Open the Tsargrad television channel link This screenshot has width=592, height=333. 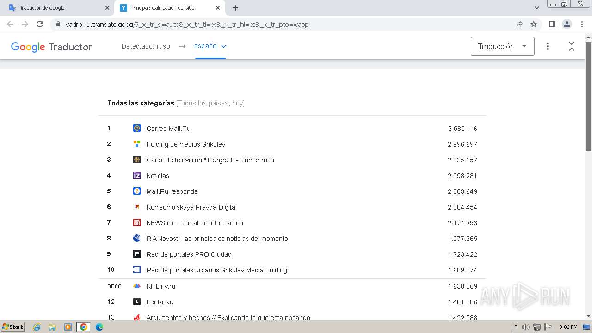pyautogui.click(x=210, y=160)
